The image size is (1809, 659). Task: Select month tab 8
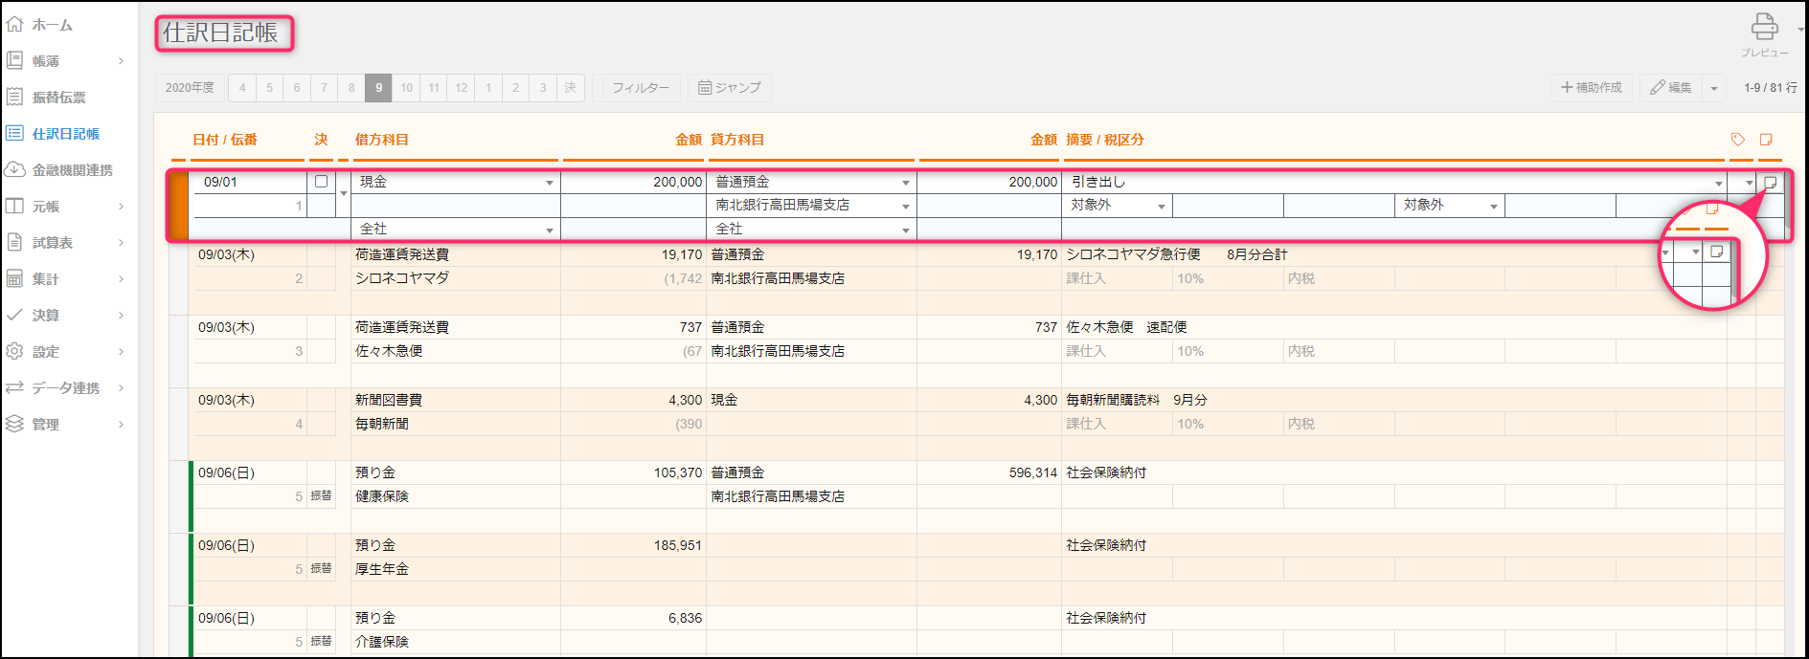point(351,88)
